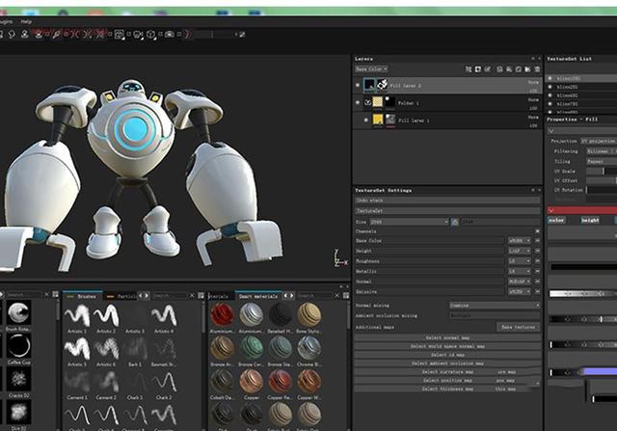617x431 pixels.
Task: Click the Brushes shelf search field
Action: 170,295
